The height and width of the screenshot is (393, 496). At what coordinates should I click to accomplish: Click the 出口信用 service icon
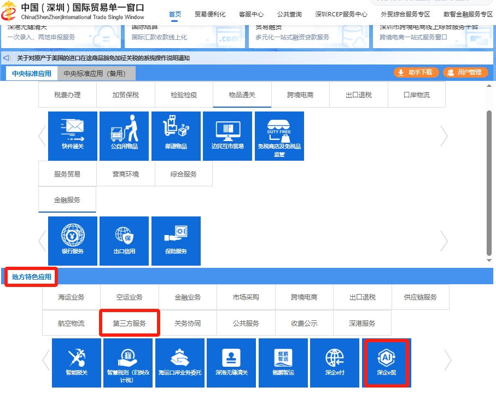point(124,241)
